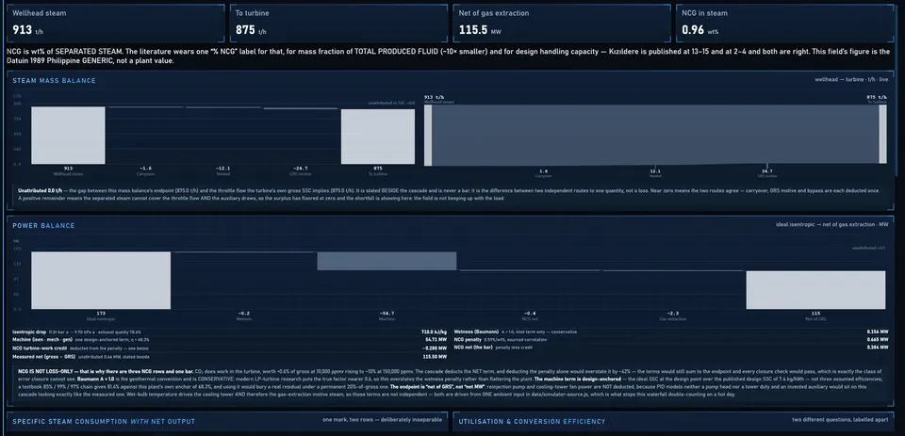Click the Sankey GRS motive 24.7 label

766,171
